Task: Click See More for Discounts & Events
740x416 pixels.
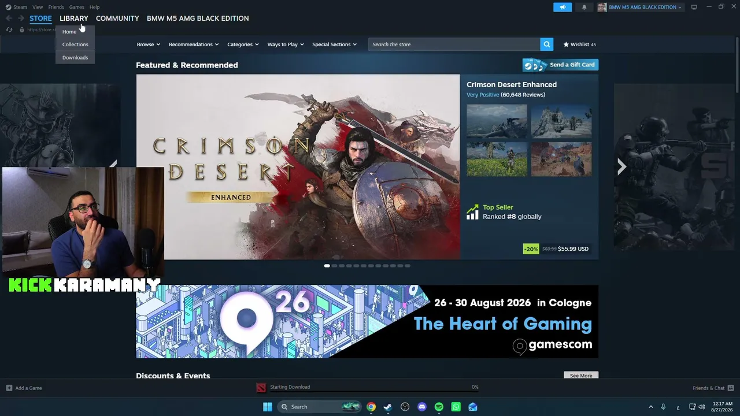Action: (x=581, y=376)
